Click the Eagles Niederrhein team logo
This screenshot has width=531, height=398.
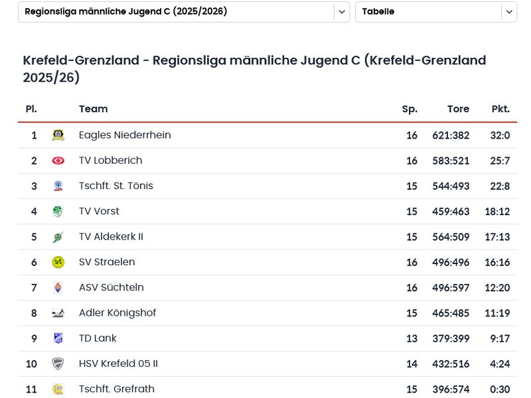tap(58, 135)
